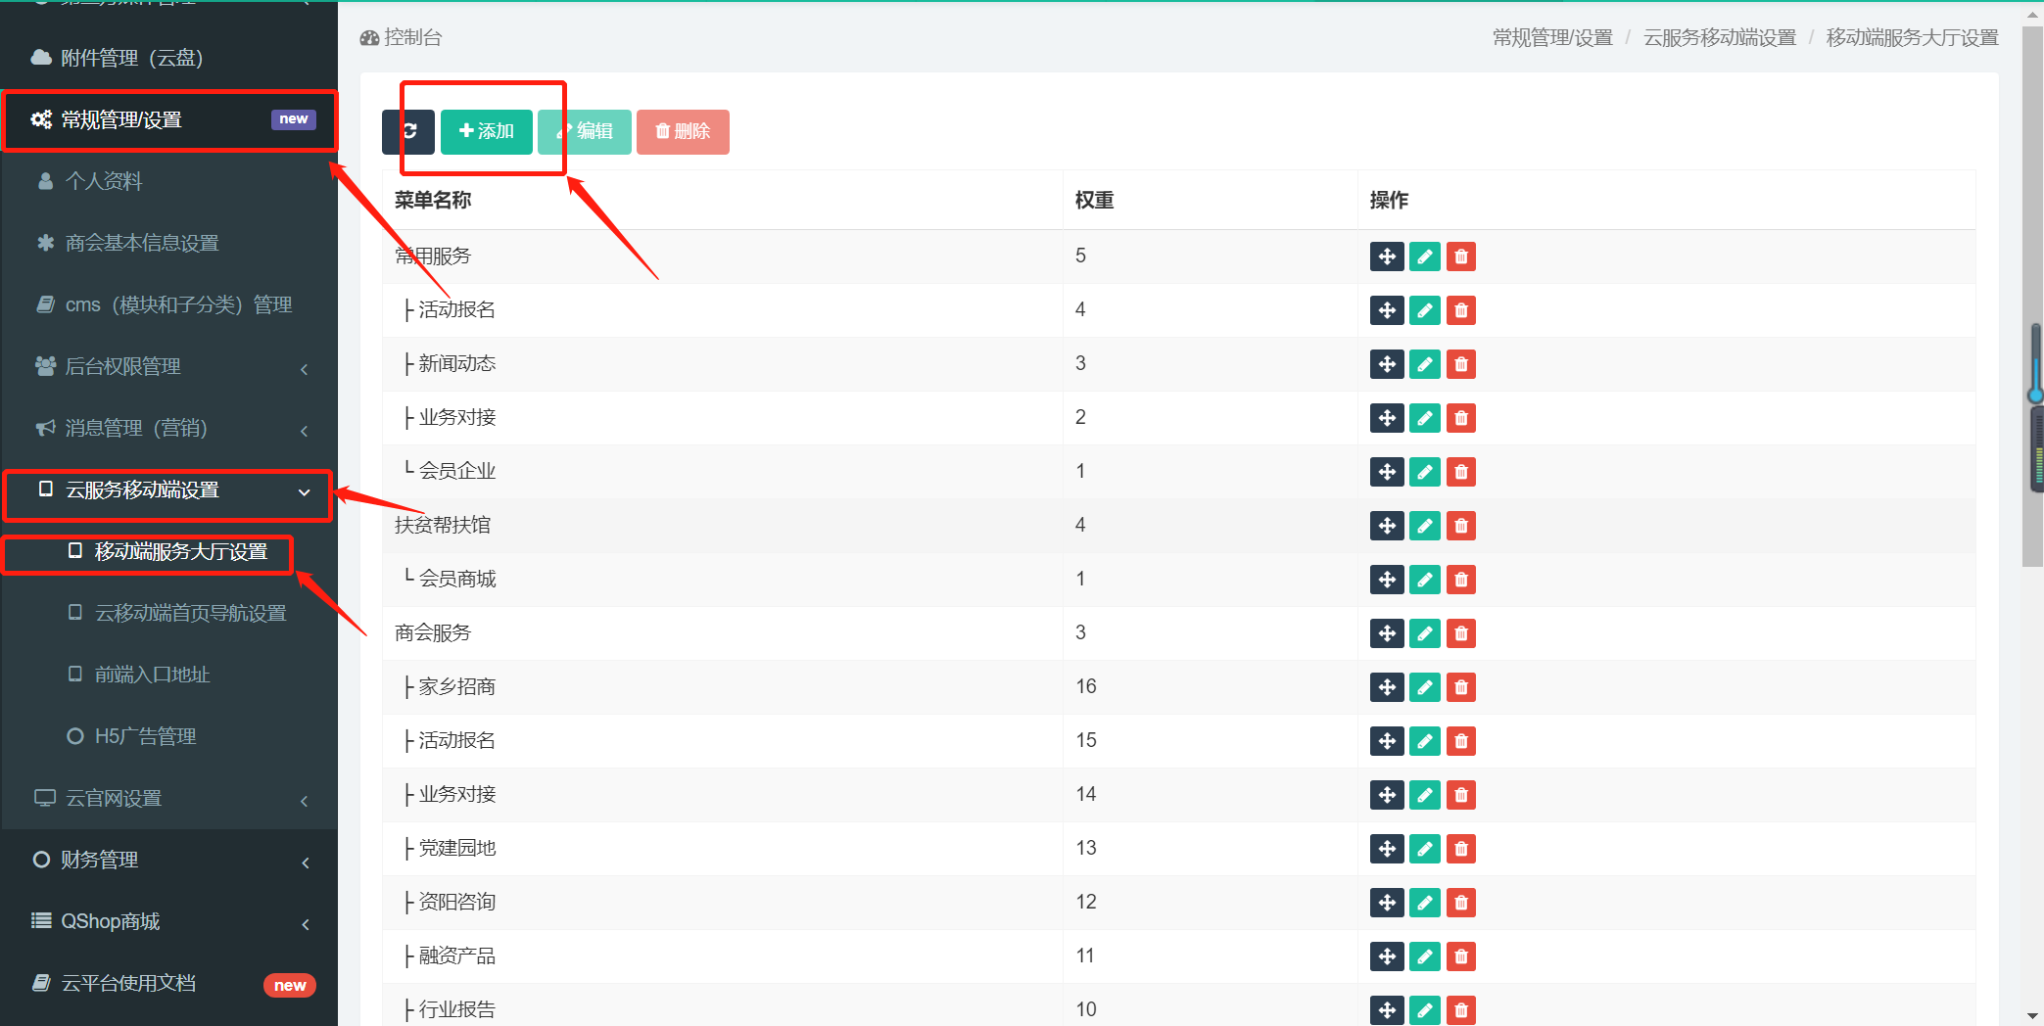Edit the 扶贫帮扶馆 row with pencil icon
This screenshot has width=2044, height=1026.
[x=1424, y=526]
